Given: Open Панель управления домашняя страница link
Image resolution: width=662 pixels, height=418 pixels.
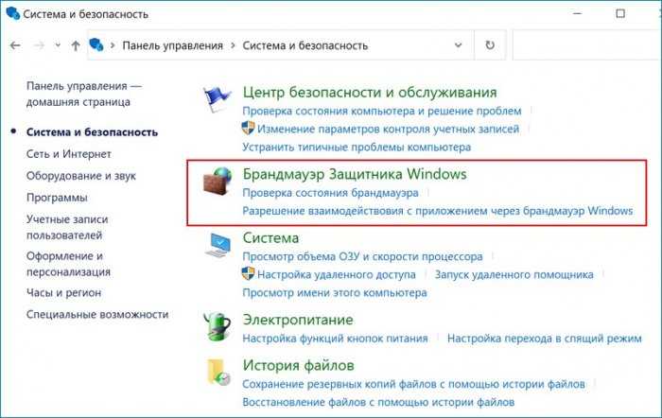Looking at the screenshot, I should [x=84, y=95].
